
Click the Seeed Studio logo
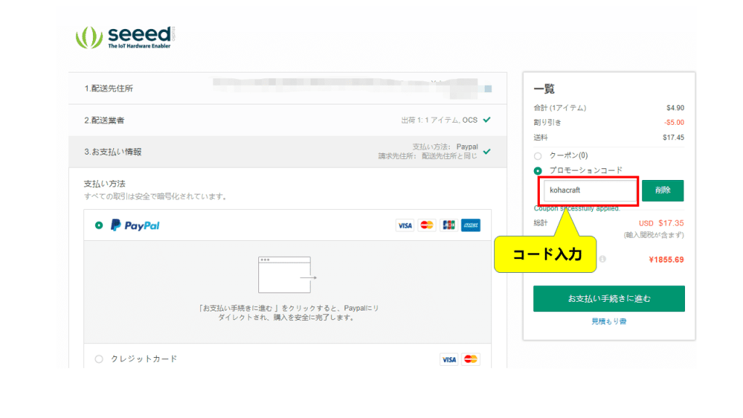pyautogui.click(x=125, y=38)
